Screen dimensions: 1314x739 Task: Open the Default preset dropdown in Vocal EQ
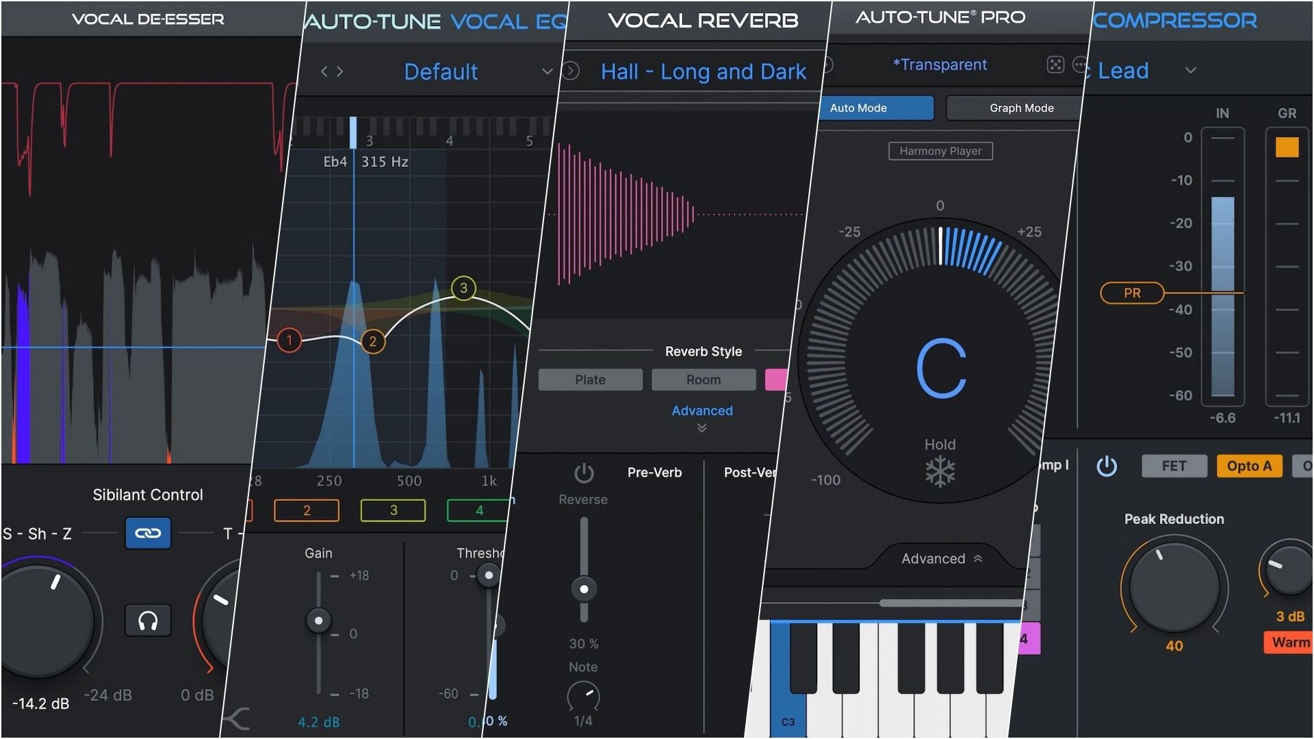coord(547,71)
